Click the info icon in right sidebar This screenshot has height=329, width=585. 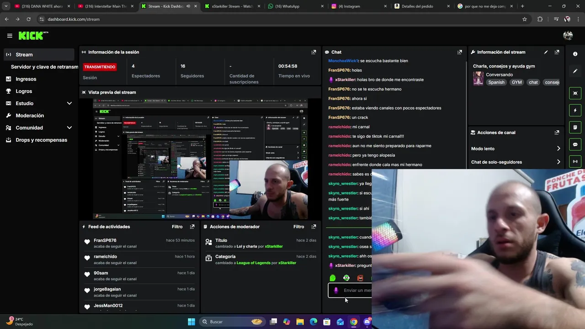(x=575, y=54)
